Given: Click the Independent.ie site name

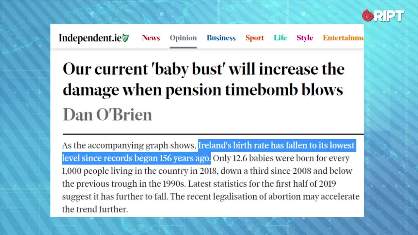Looking at the screenshot, I should click(x=90, y=38).
